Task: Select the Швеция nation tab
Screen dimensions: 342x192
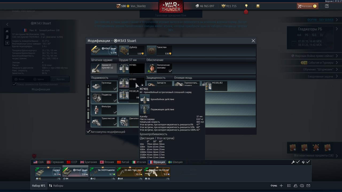Action: click(175, 162)
